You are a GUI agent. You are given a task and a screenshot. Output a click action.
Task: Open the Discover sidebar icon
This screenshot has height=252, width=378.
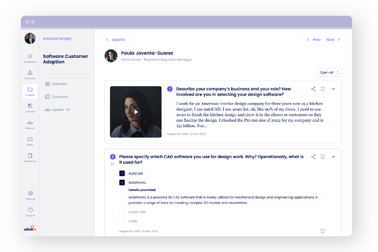[30, 106]
